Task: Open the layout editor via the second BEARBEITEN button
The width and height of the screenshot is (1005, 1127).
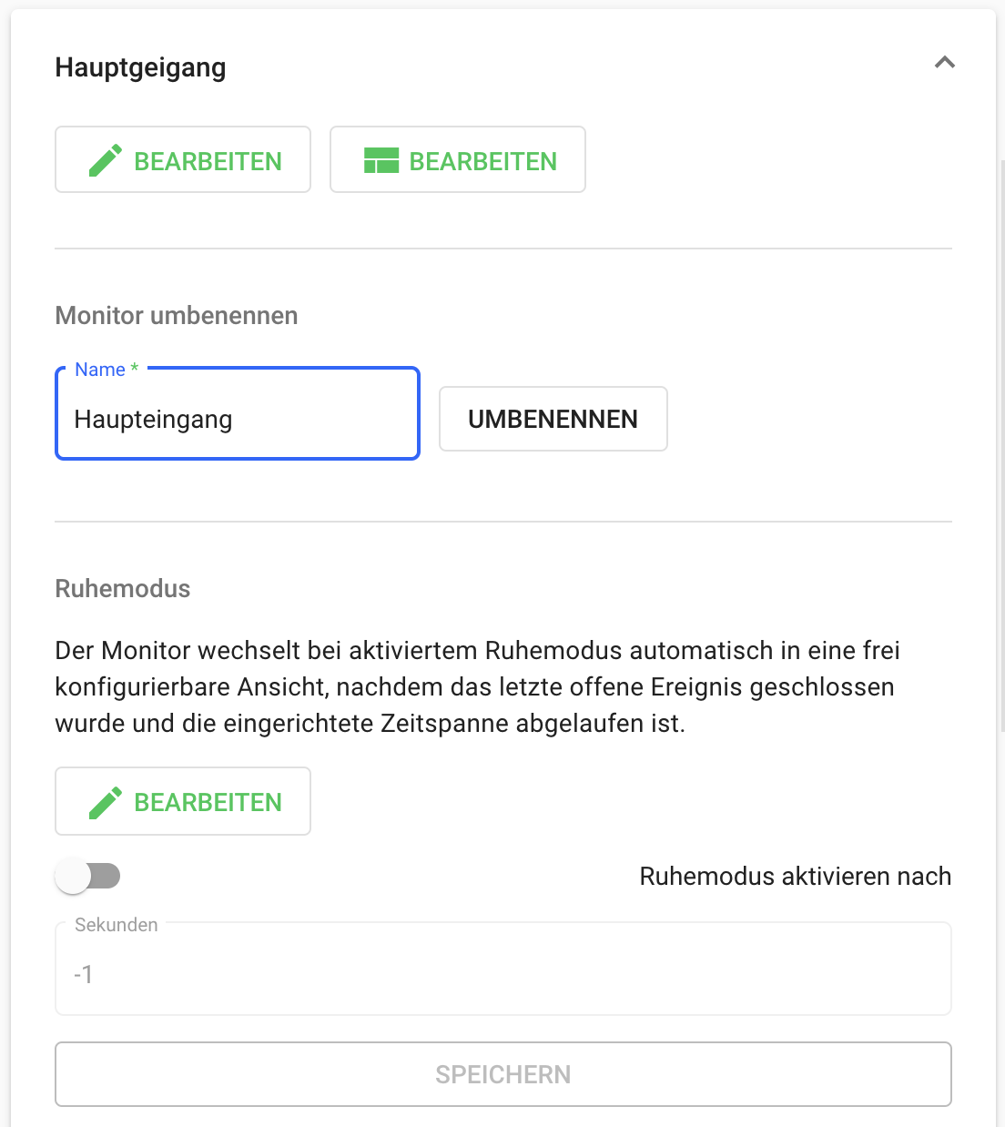Action: coord(482,161)
